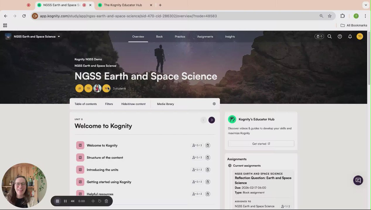Open the assignment clipboard counter showing 0

[319, 36]
